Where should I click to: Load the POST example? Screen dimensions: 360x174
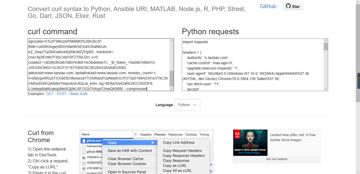[62, 94]
